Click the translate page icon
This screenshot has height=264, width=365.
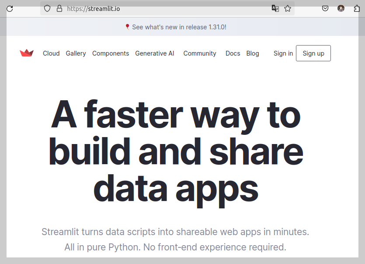click(275, 8)
